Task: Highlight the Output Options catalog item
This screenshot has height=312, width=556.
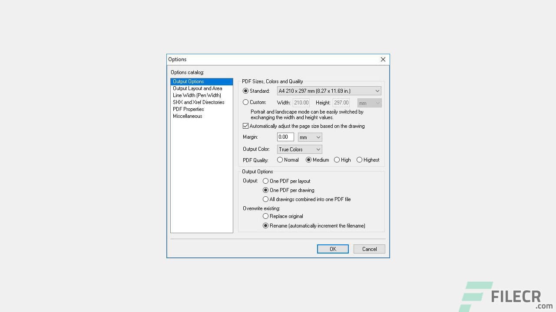Action: (188, 81)
